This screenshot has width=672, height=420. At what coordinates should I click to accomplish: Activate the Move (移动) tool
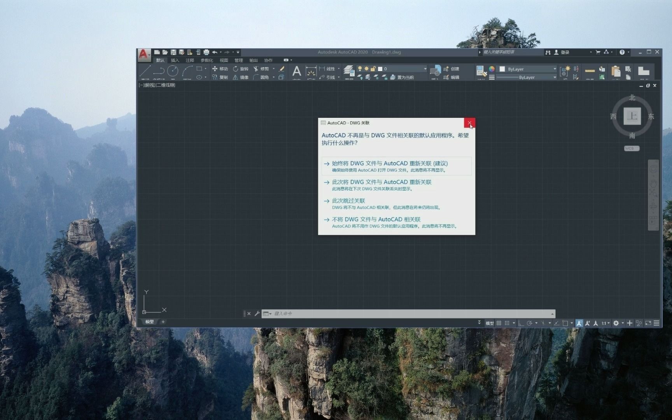(222, 68)
